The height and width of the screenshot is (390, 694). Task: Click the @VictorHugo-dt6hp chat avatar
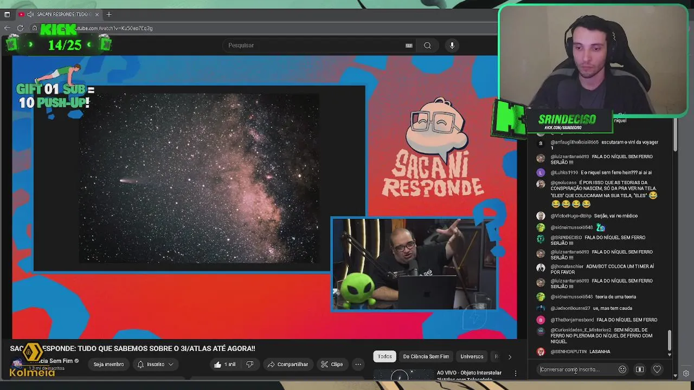(x=541, y=216)
